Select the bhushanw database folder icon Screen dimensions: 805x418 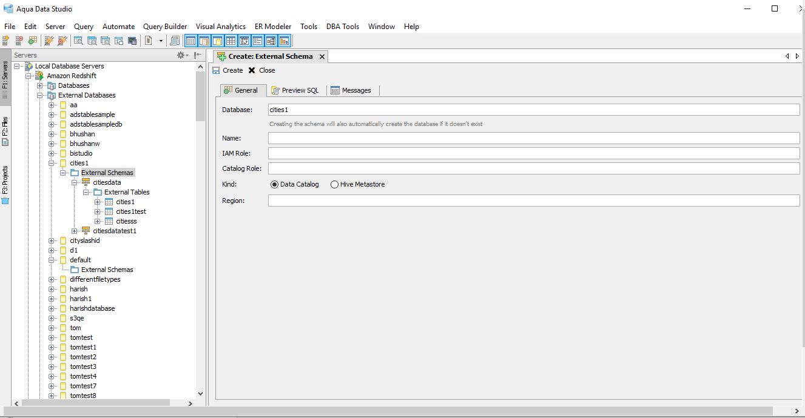[x=62, y=144]
